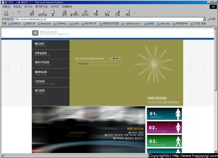Go to the Home page icon

click(x=53, y=13)
